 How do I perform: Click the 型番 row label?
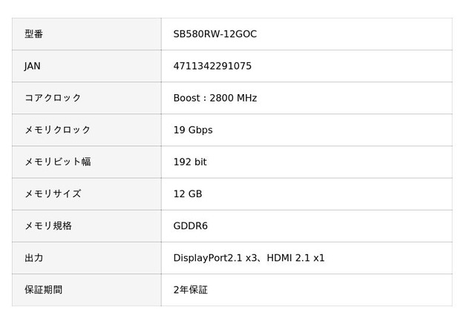pyautogui.click(x=33, y=34)
